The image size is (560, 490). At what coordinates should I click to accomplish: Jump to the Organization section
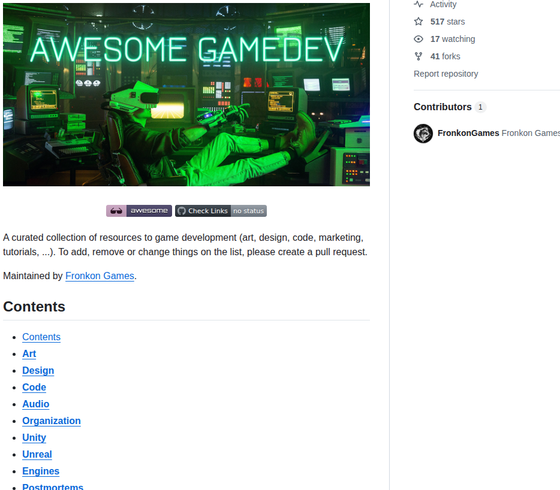[x=52, y=421]
